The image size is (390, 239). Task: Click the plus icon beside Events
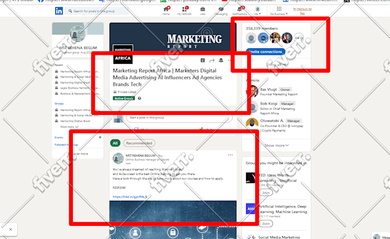coord(100,137)
